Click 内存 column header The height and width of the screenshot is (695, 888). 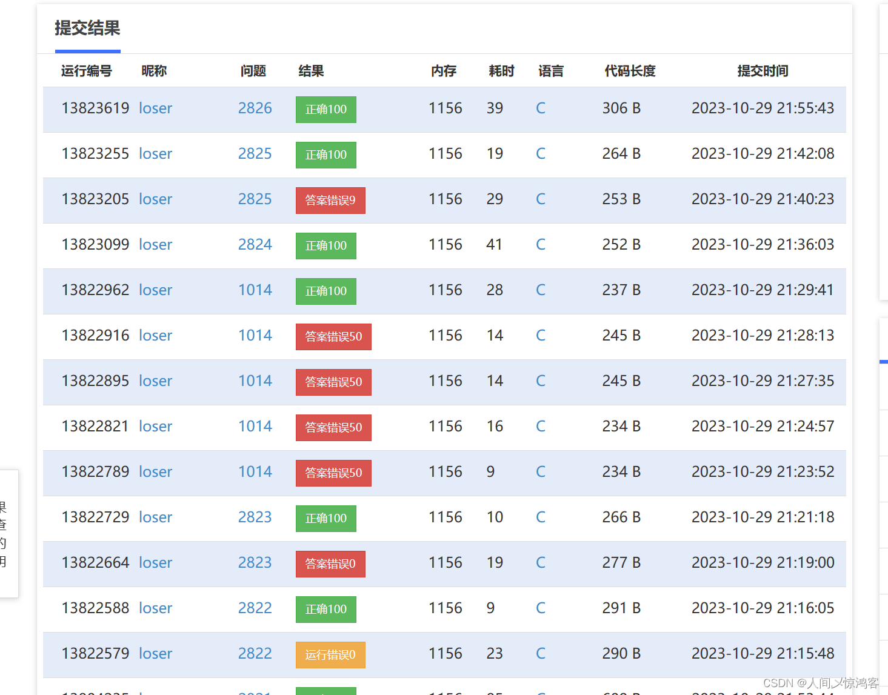pos(444,71)
